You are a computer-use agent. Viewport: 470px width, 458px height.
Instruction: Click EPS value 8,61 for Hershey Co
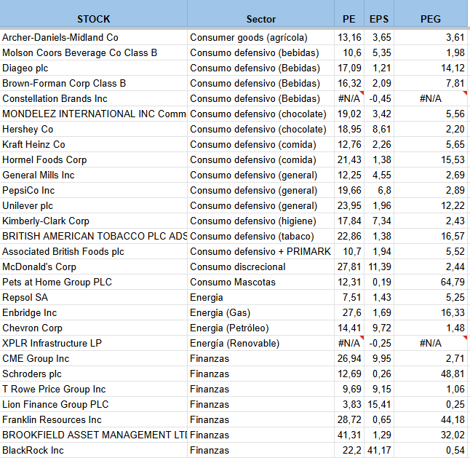[x=379, y=130]
